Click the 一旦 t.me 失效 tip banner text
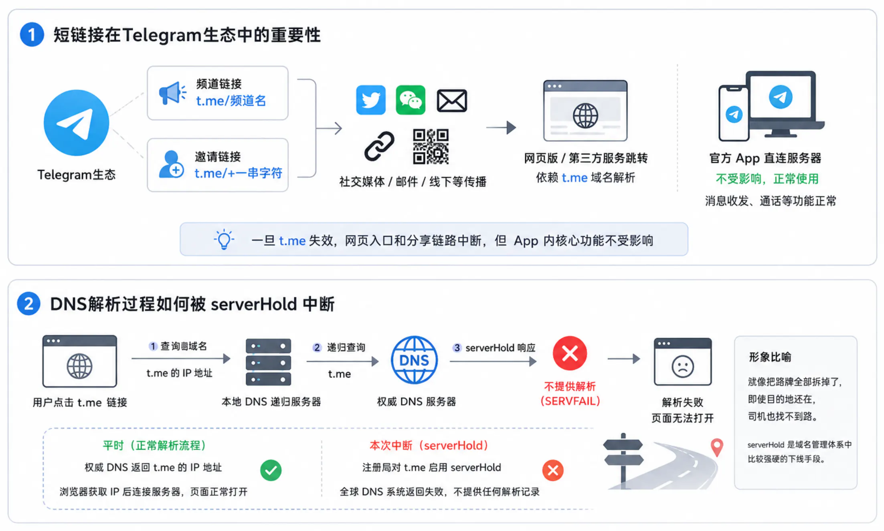 point(452,240)
